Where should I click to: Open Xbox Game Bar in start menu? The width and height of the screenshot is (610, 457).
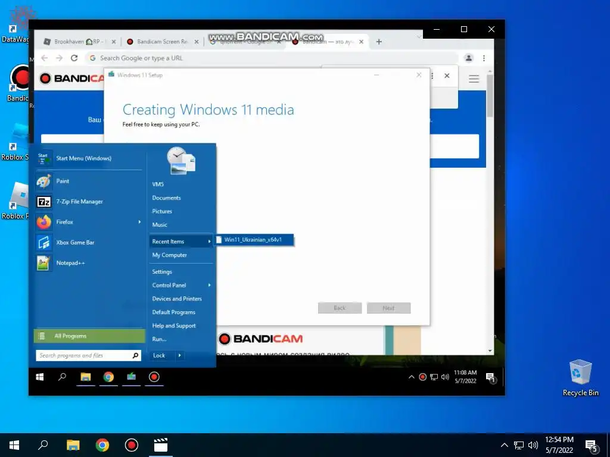coord(89,243)
